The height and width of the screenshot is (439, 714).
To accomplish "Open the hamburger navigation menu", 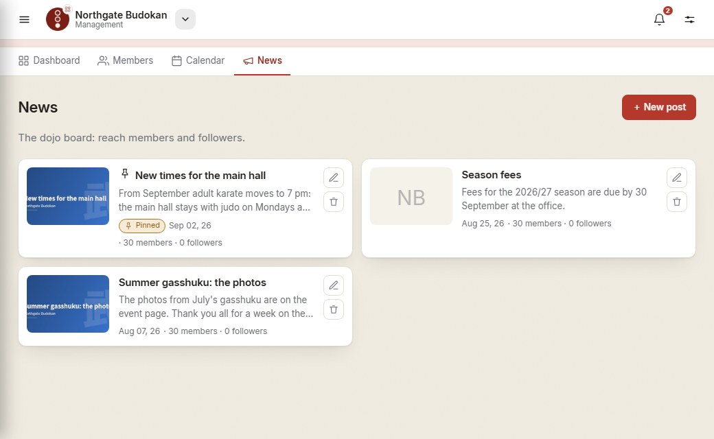I will coord(24,20).
